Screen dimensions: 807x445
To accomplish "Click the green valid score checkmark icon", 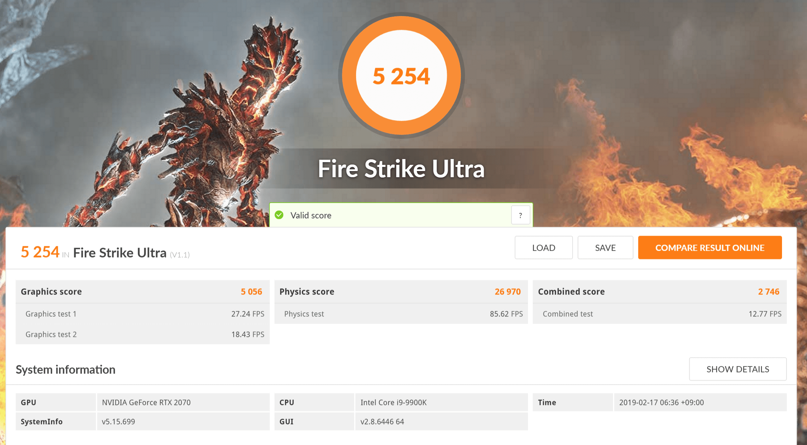I will (x=279, y=215).
